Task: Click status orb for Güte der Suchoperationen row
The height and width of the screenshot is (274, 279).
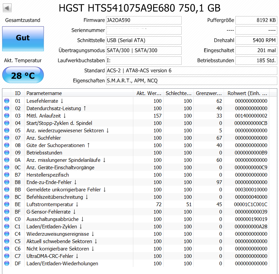Action: (7, 145)
